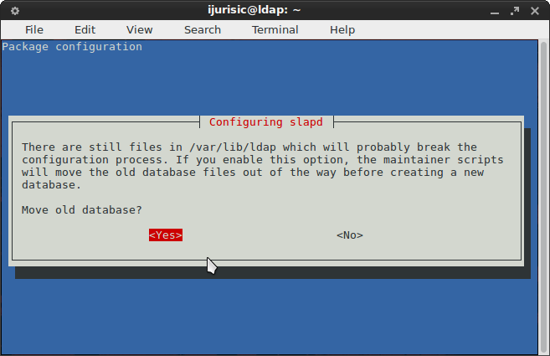
Task: Click the /var/lib/ldap path text
Action: (x=233, y=147)
